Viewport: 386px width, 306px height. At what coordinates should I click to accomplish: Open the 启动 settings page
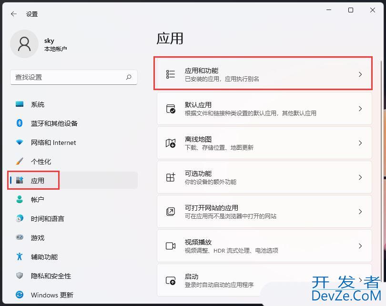click(x=264, y=280)
